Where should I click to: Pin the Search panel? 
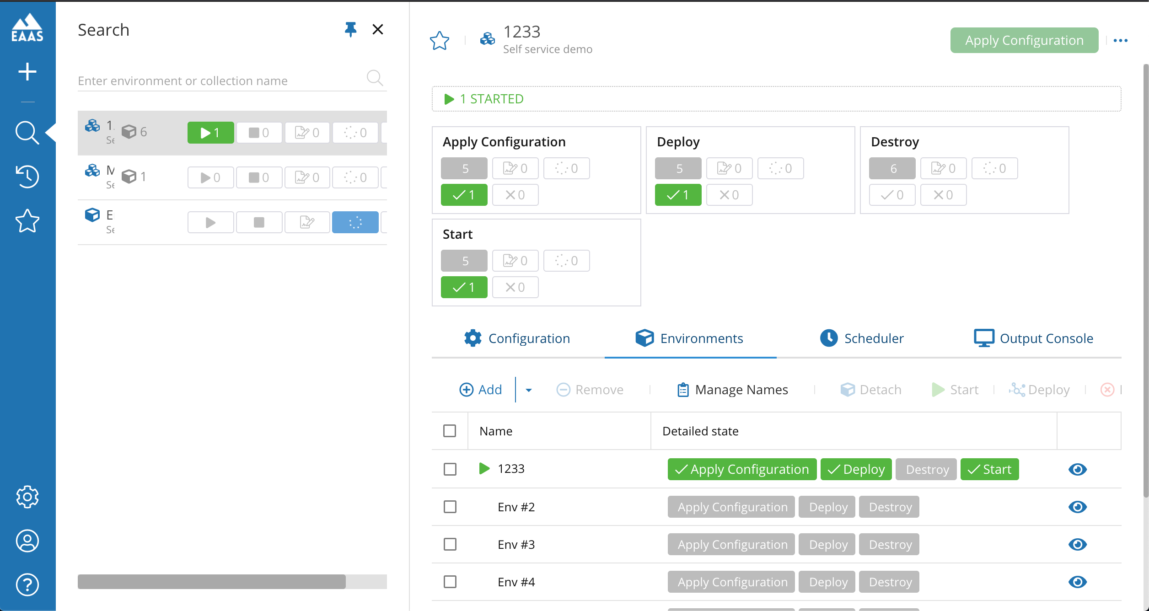click(350, 30)
